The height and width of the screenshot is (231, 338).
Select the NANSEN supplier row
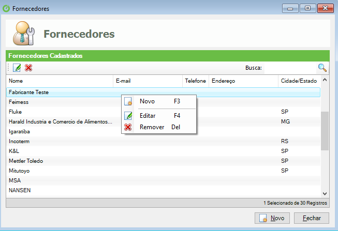pyautogui.click(x=164, y=191)
